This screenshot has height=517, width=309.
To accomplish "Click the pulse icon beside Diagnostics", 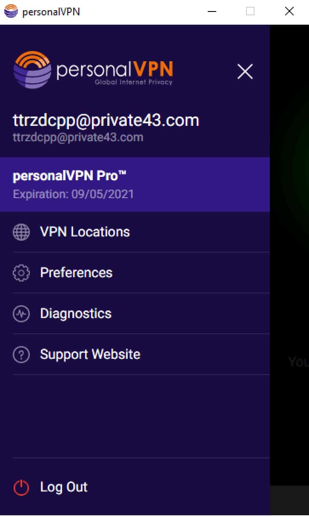I will coord(21,314).
